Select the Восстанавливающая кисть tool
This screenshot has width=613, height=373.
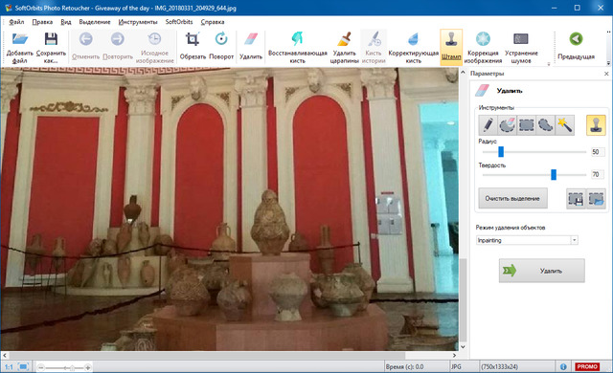point(298,47)
